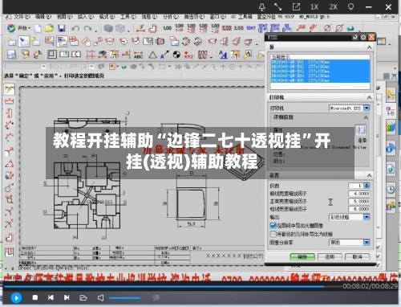Click the shaded solid cube icon
This screenshot has width=401, height=307.
click(x=108, y=28)
